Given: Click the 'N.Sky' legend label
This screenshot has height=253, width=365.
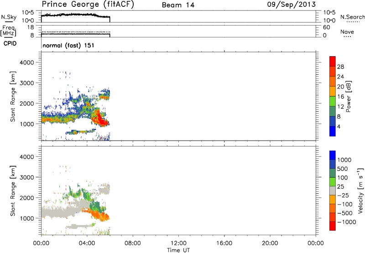Looking at the screenshot, I should pyautogui.click(x=9, y=17).
